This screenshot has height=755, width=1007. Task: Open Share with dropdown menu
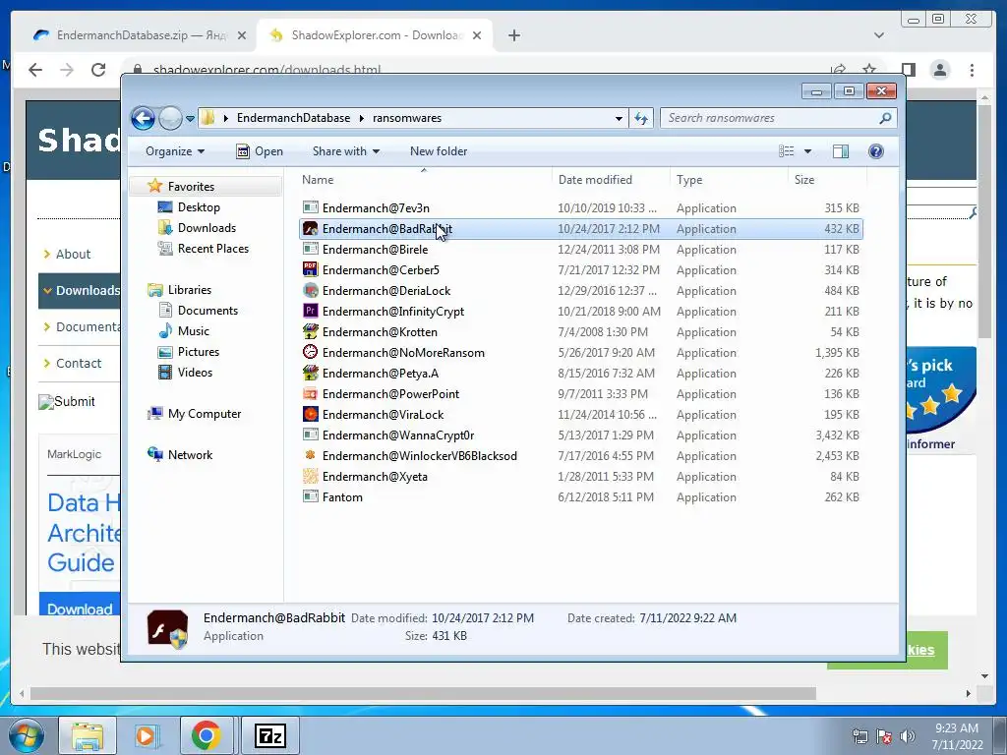pos(345,151)
